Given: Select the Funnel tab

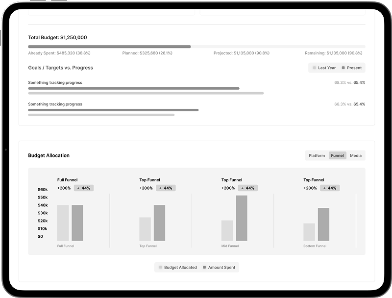Looking at the screenshot, I should 337,155.
